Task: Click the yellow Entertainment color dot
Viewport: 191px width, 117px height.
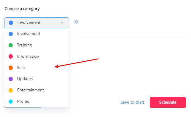Action: [11, 90]
